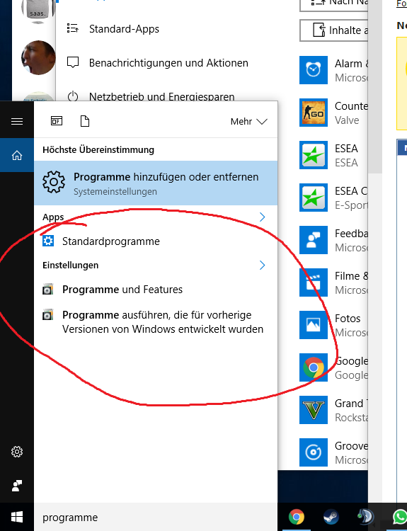Open WhatsApp from the taskbar
The height and width of the screenshot is (531, 407).
coord(400,517)
